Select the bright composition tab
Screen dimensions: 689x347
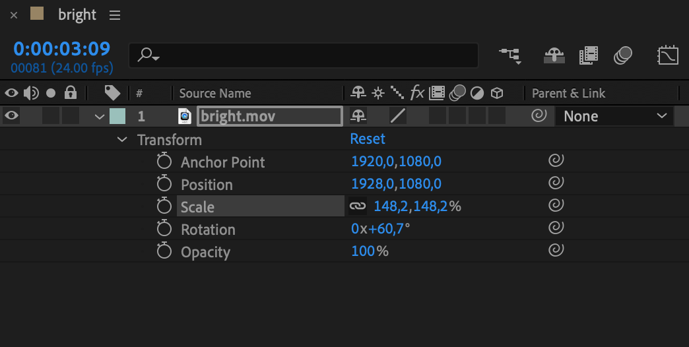click(x=77, y=15)
